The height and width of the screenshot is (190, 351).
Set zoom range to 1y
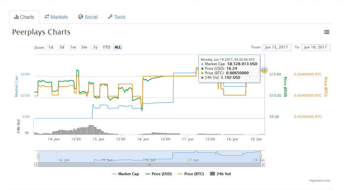pyautogui.click(x=95, y=47)
